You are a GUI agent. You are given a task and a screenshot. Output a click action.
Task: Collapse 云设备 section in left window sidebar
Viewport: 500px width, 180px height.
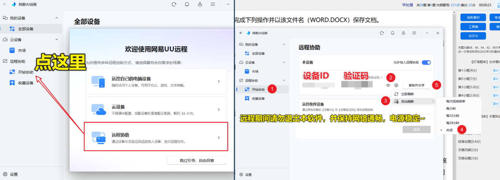tap(57, 40)
